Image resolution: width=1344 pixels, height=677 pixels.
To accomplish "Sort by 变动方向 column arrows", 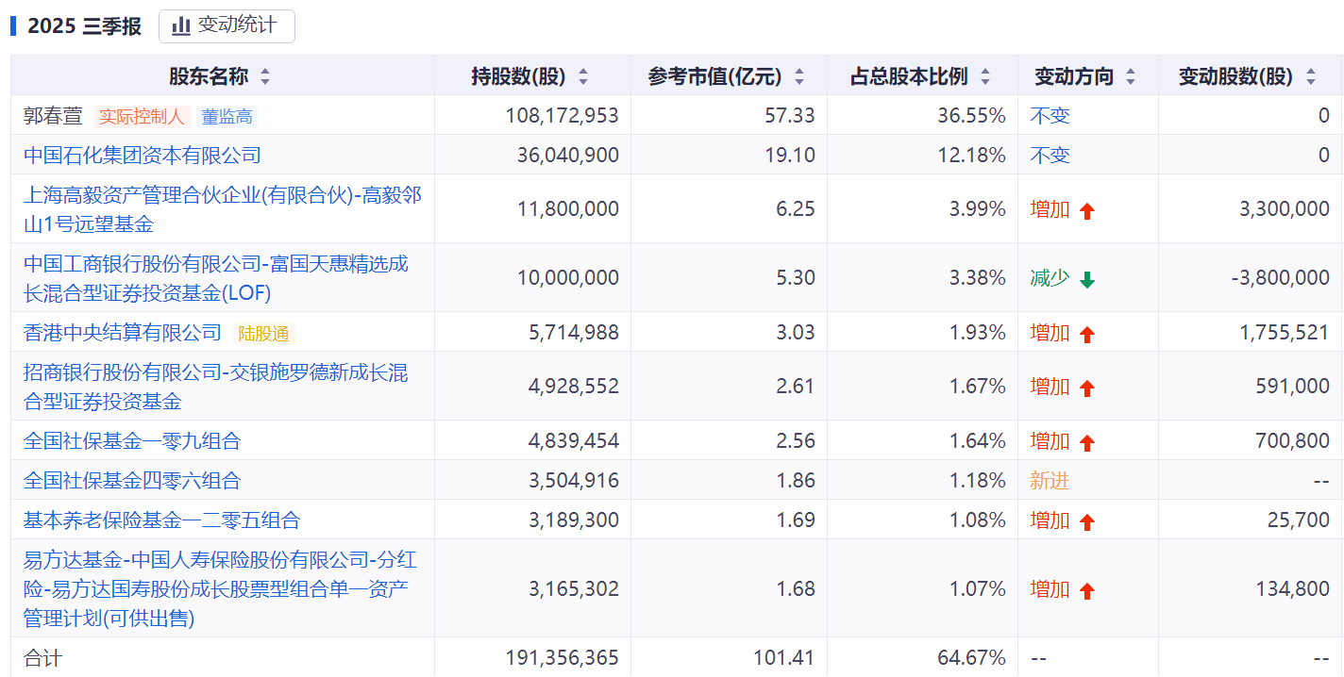I will pos(1131,77).
